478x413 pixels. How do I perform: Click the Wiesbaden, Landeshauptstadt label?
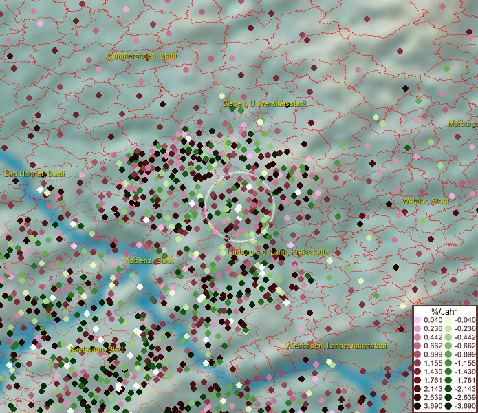click(336, 346)
